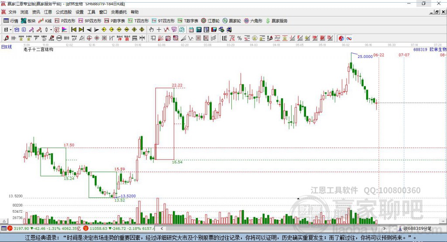
Task: Click the 07-07 date marker
Action: [x=404, y=55]
